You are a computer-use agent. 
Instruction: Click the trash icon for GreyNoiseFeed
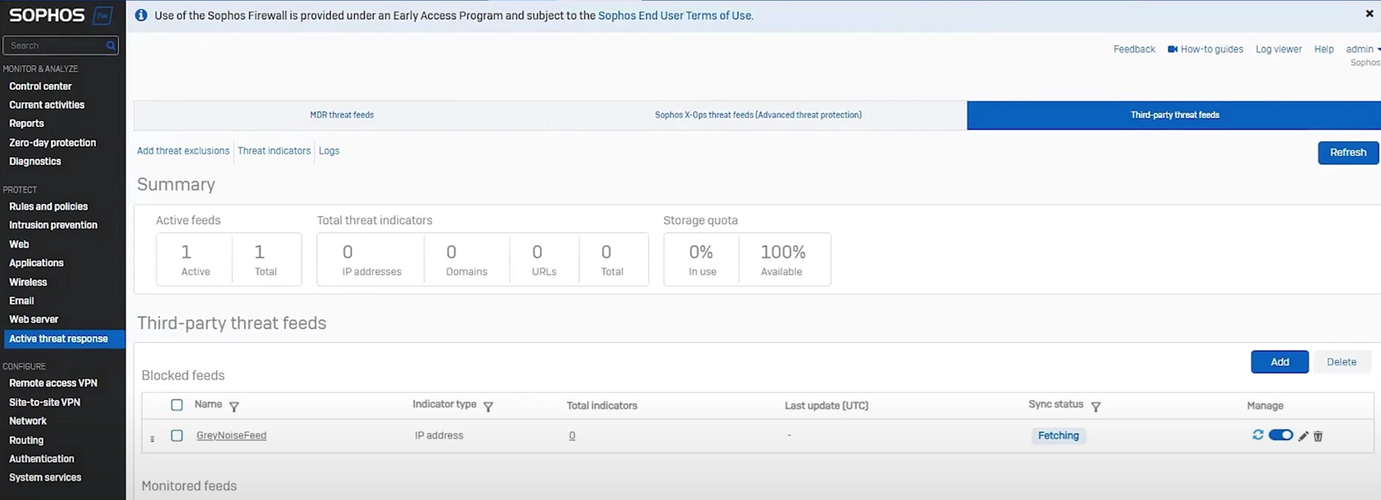coord(1318,436)
